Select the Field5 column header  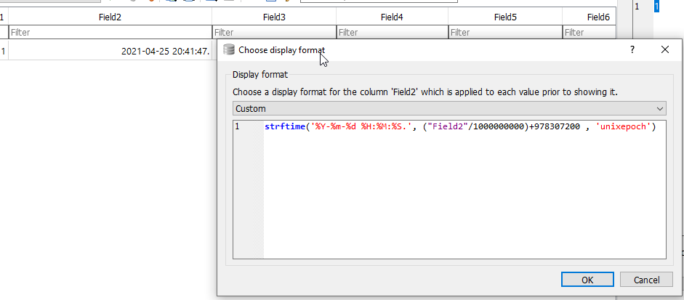(x=505, y=17)
